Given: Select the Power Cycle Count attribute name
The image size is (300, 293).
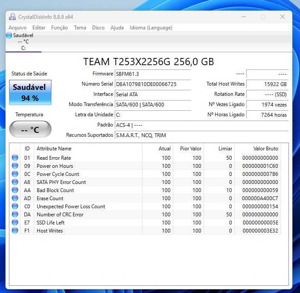Looking at the screenshot, I should [58, 174].
